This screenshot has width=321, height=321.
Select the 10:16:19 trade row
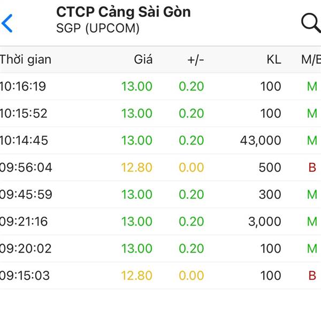click(x=160, y=86)
